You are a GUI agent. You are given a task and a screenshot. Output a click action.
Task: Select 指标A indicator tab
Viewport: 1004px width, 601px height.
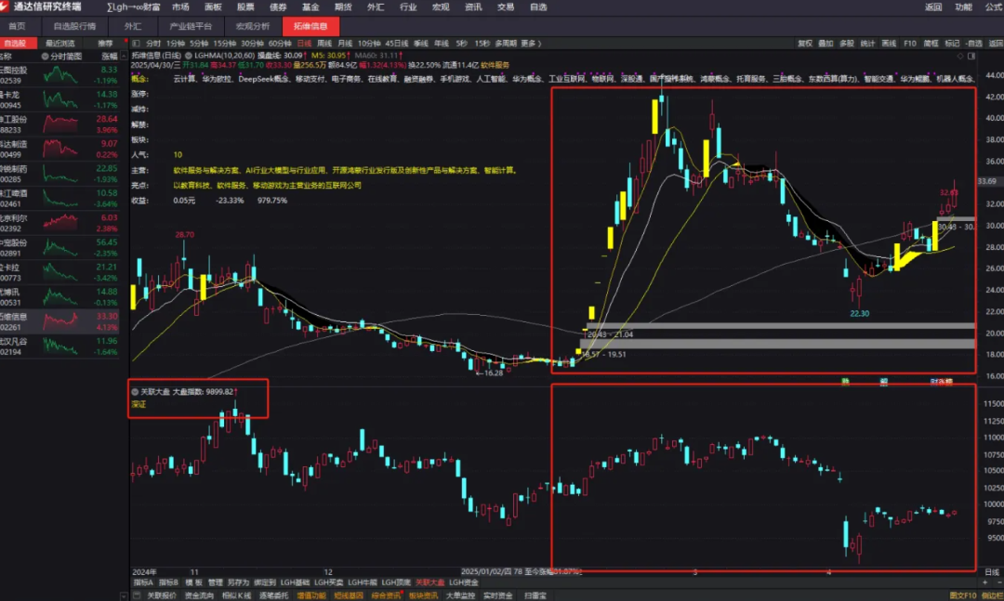click(x=143, y=582)
